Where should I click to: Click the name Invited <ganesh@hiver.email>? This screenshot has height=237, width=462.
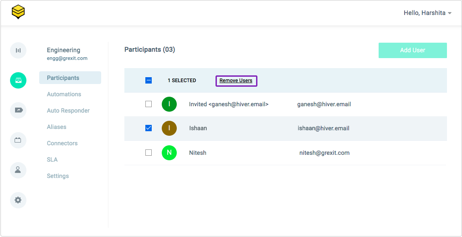(x=229, y=104)
